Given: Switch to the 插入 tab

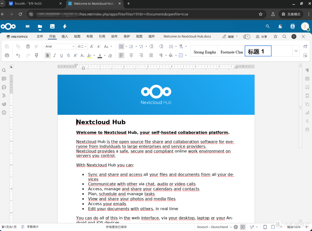Looking at the screenshot, I should pyautogui.click(x=65, y=36).
